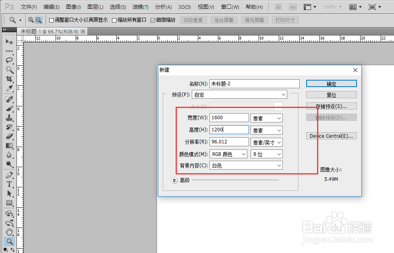The image size is (394, 253).
Task: Select the Hand tool
Action: click(9, 232)
